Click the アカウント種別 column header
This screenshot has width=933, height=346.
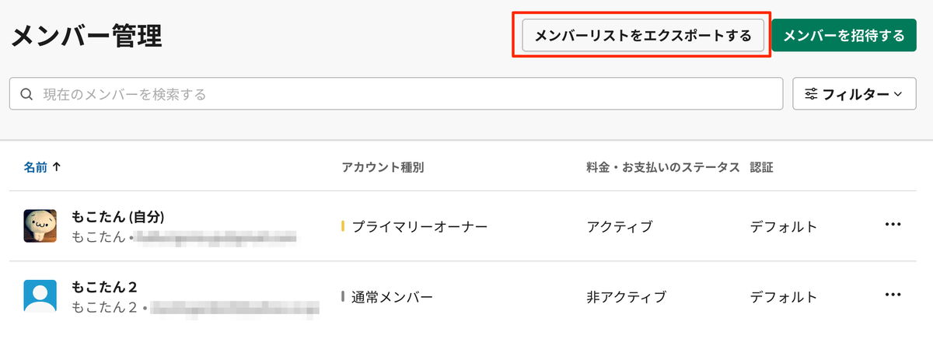[383, 167]
